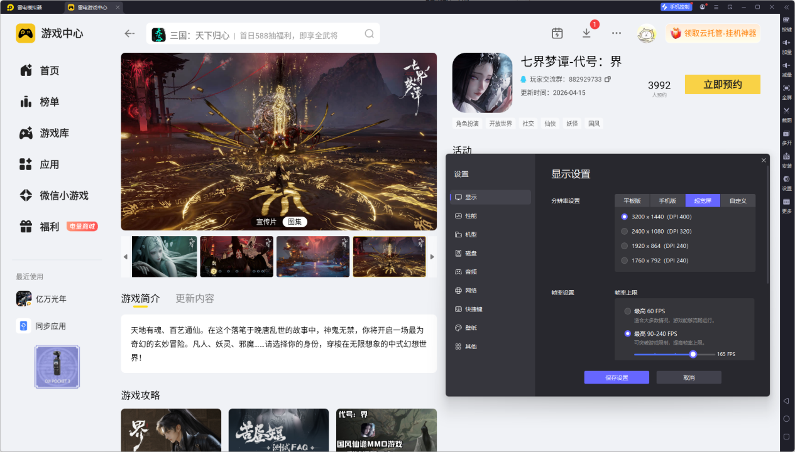Viewport: 795px width, 452px height.
Task: Open the downloads icon with badge
Action: (586, 33)
